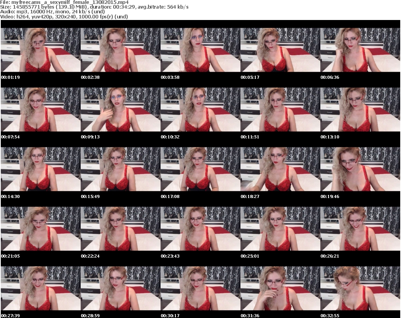Image resolution: width=401 pixels, height=318 pixels.
Task: Click the Video codec info line
Action: click(64, 16)
